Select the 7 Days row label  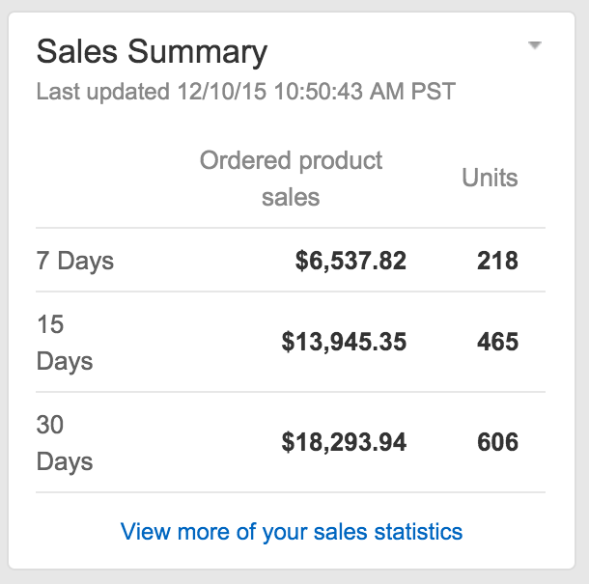point(75,261)
